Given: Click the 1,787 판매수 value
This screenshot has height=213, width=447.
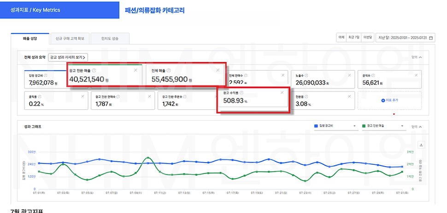Looking at the screenshot, I should click(x=102, y=104).
